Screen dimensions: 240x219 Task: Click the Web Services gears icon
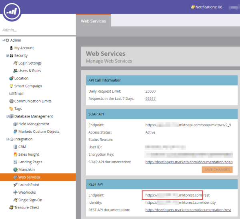[15, 177]
